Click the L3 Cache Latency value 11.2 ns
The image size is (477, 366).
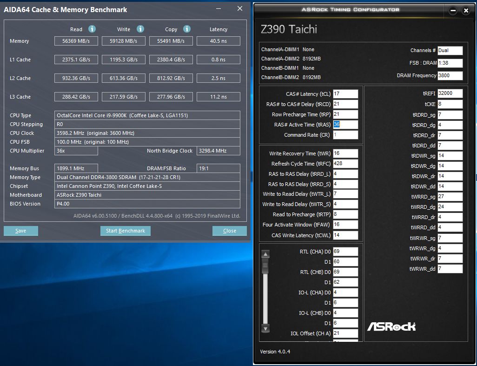point(219,97)
